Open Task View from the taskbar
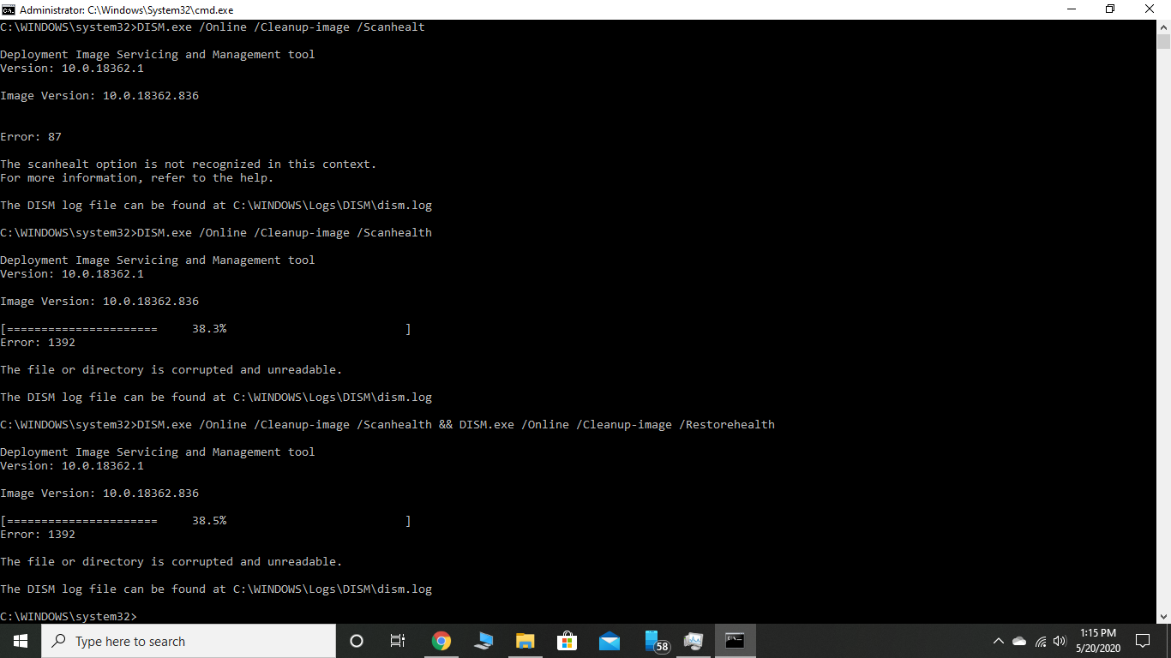The image size is (1171, 658). tap(398, 641)
